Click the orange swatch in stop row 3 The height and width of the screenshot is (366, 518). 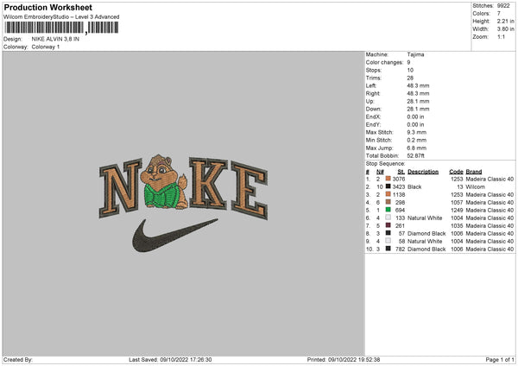pyautogui.click(x=388, y=194)
